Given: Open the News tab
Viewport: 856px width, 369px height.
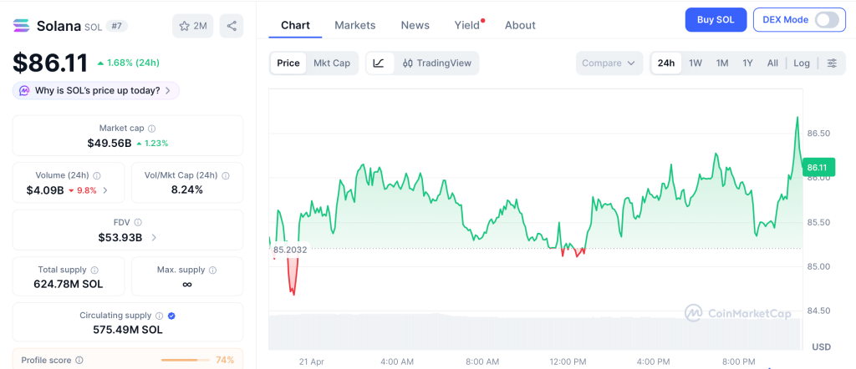Looking at the screenshot, I should (x=415, y=25).
